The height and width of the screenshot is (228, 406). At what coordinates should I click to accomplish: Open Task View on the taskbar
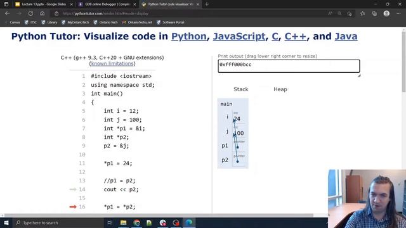(x=110, y=222)
